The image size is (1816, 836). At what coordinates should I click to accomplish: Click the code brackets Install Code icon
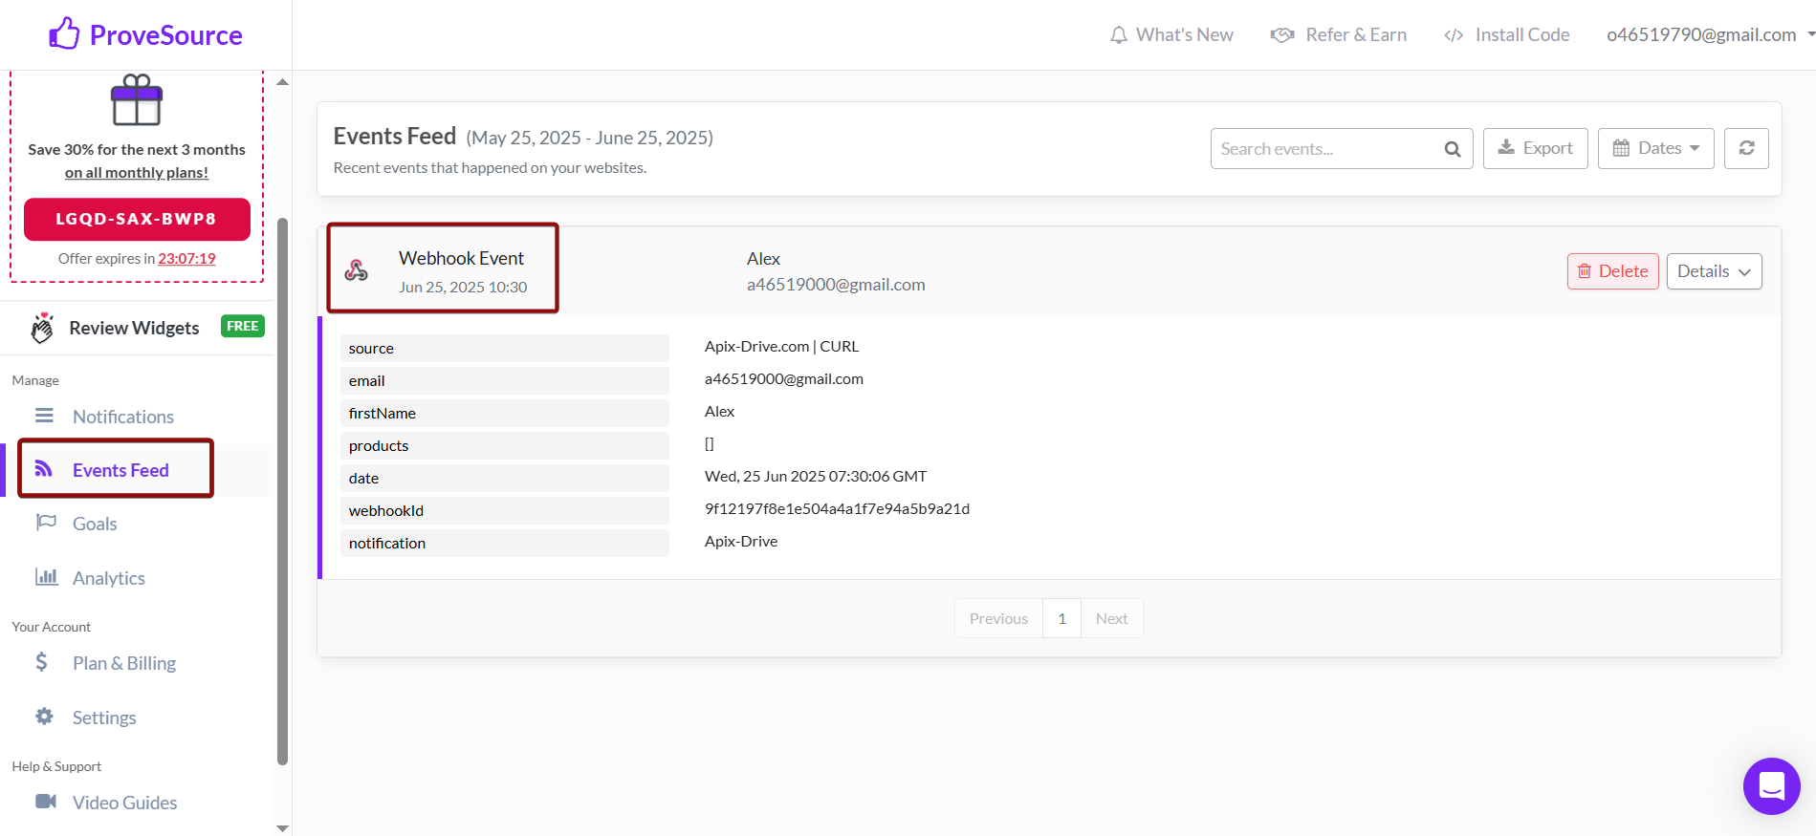pos(1454,35)
